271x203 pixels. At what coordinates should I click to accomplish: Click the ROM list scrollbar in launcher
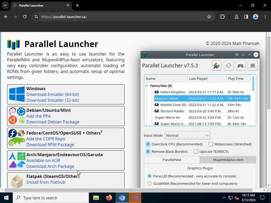pyautogui.click(x=253, y=84)
